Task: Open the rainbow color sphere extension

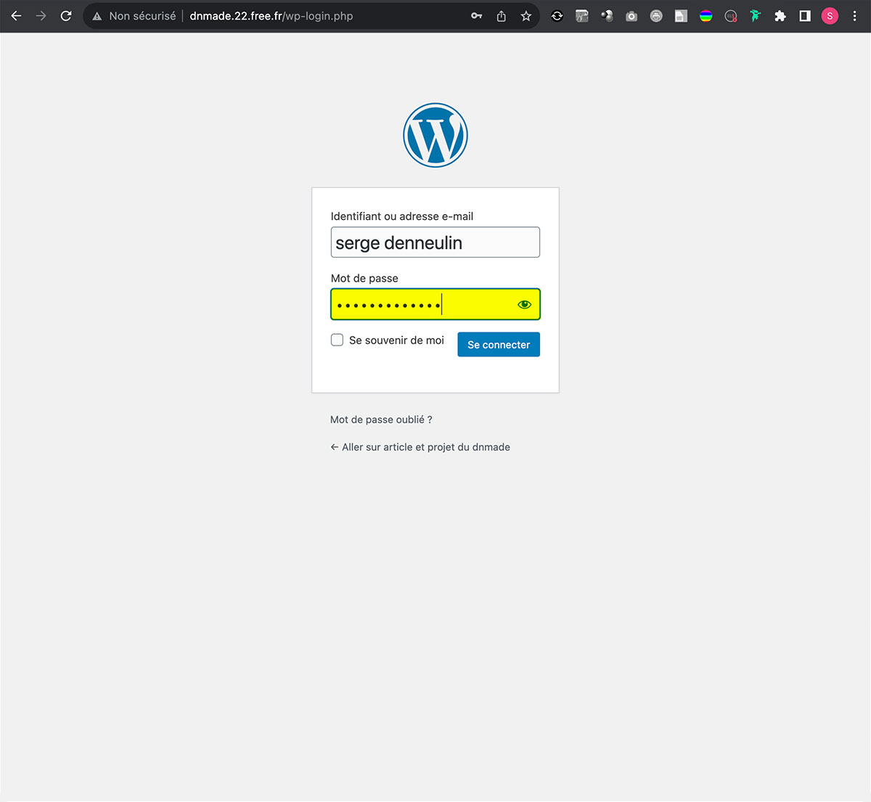Action: (x=706, y=16)
